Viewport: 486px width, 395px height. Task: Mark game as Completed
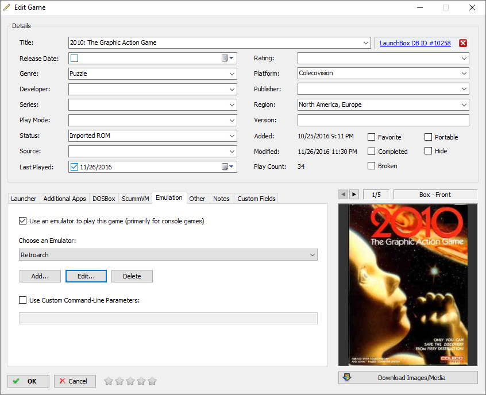tap(371, 151)
